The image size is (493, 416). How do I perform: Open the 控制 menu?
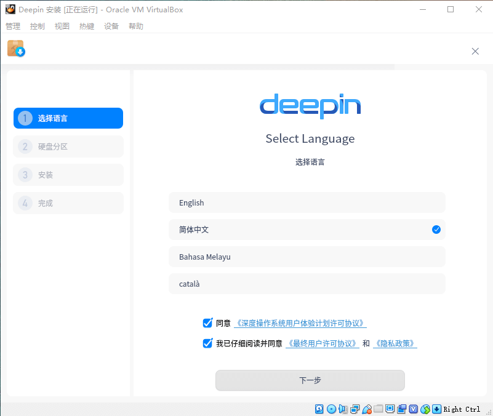pyautogui.click(x=38, y=26)
